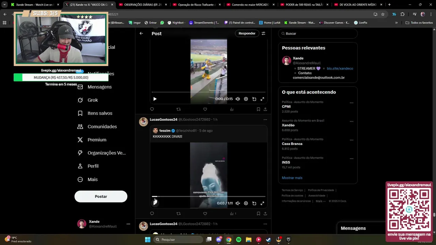View analytics count on DIVA video post
The image size is (436, 245).
(x=233, y=214)
